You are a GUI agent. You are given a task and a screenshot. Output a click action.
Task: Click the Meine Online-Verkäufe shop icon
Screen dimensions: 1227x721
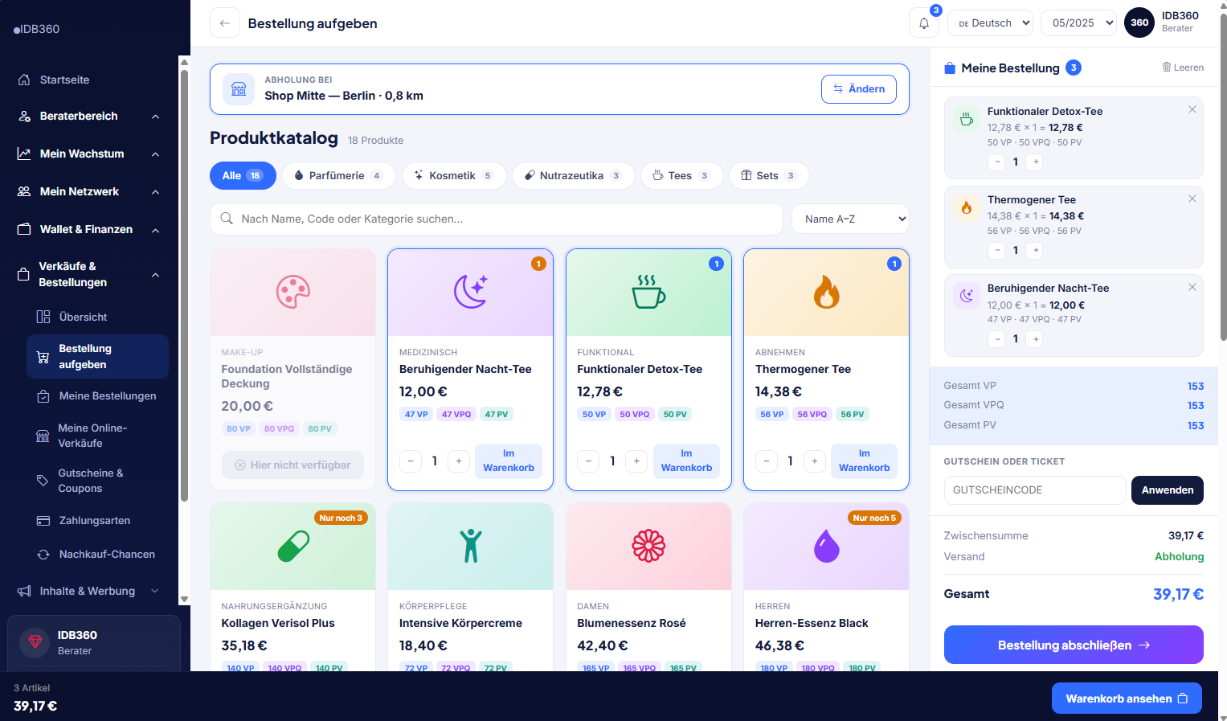(43, 436)
